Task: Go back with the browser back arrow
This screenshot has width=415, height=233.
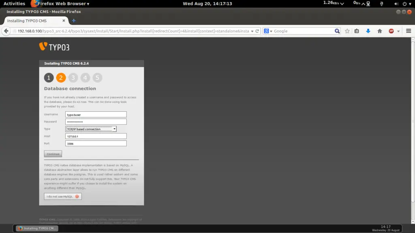Action: tap(6, 31)
